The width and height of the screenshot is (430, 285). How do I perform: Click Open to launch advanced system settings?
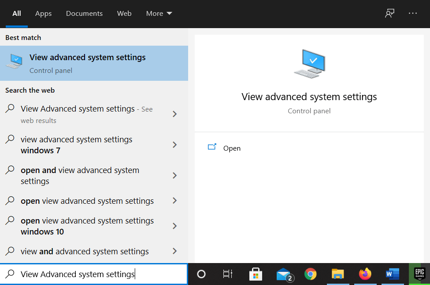click(x=232, y=148)
